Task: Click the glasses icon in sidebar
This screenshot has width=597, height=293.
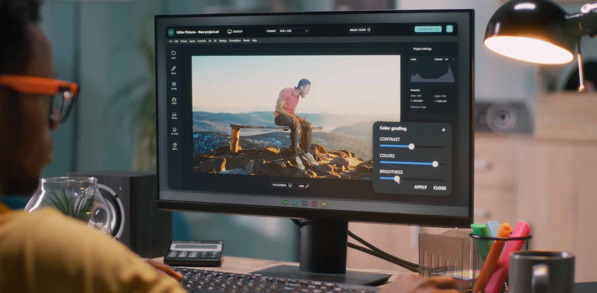Action: (174, 115)
